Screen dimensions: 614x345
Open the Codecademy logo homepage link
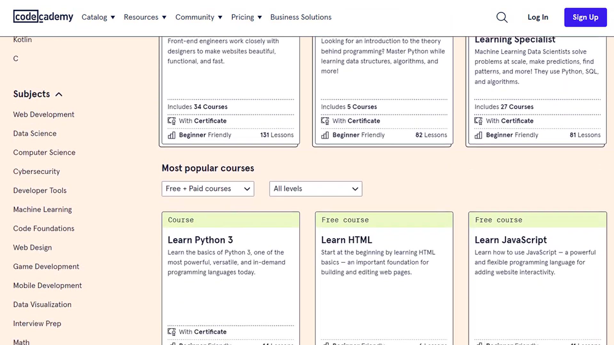(x=43, y=17)
